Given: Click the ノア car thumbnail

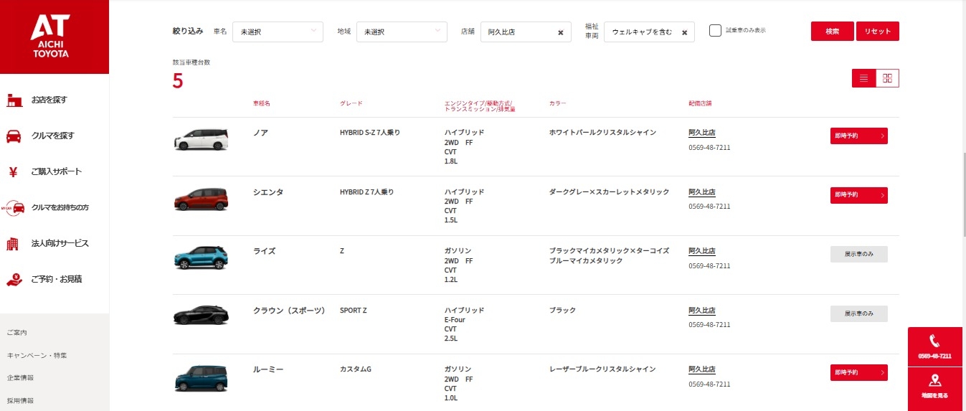Looking at the screenshot, I should click(201, 139).
